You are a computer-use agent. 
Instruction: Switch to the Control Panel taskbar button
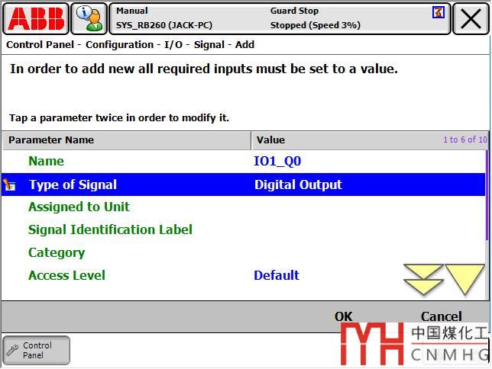coord(36,350)
